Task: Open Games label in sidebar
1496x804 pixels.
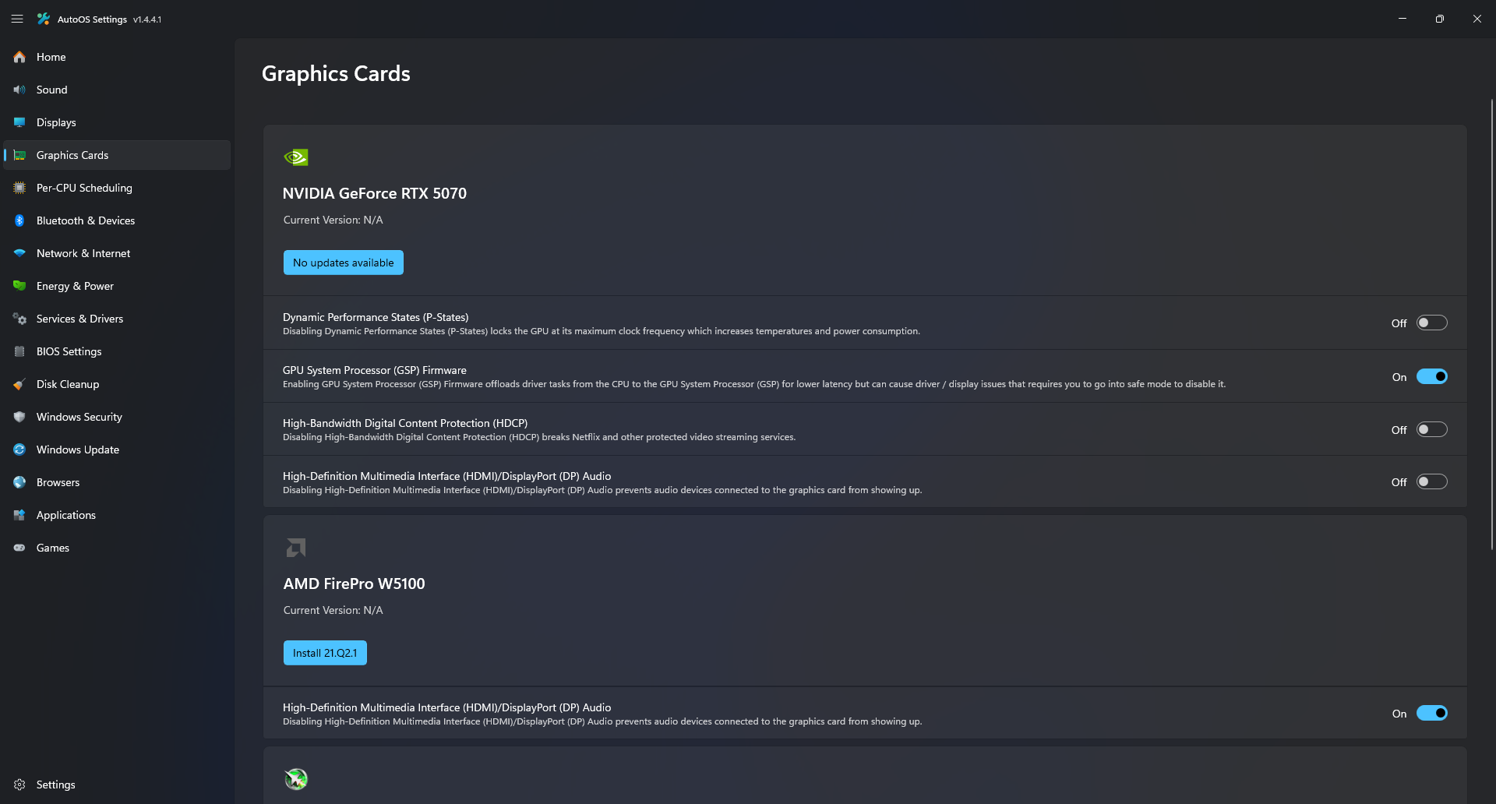Action: (x=53, y=548)
